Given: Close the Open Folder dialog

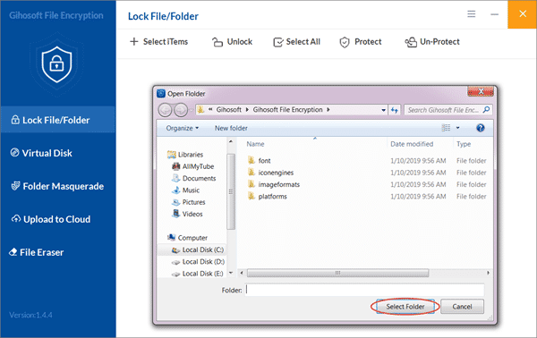Looking at the screenshot, I should click(481, 91).
